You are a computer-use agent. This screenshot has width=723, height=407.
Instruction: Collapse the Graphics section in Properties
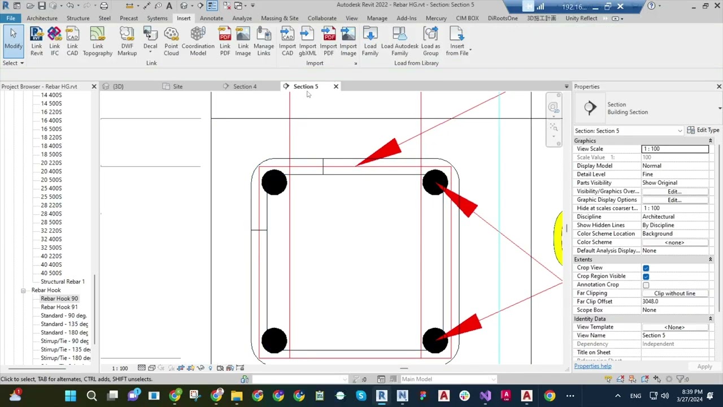coord(710,141)
